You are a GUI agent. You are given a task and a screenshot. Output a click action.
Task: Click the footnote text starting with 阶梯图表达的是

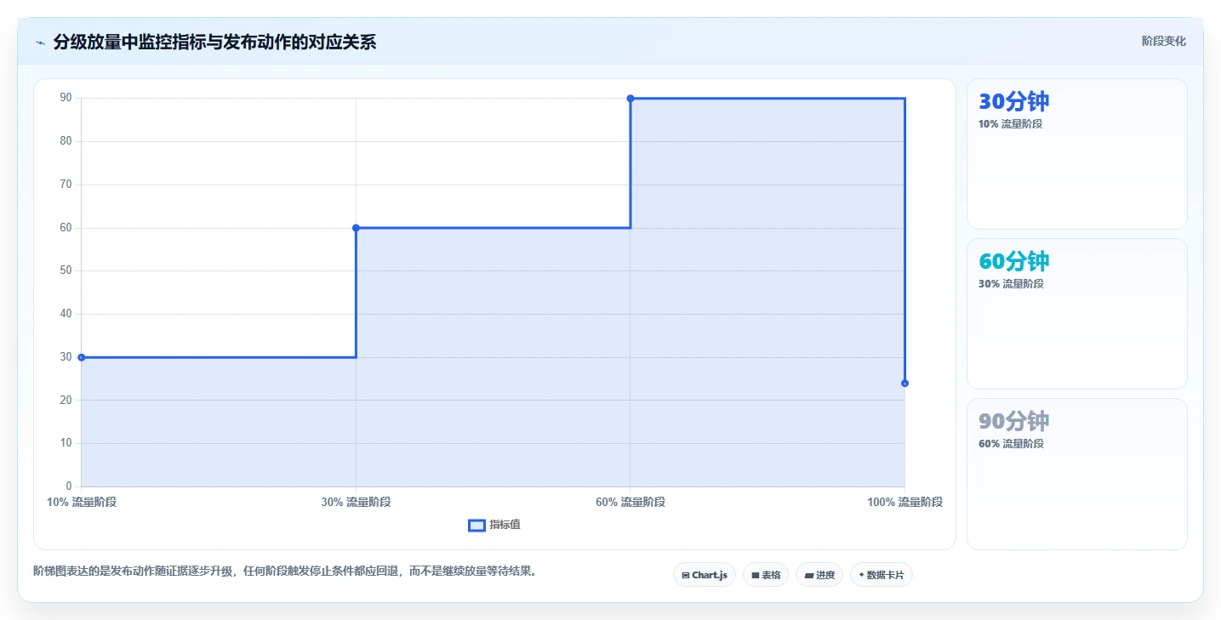285,571
